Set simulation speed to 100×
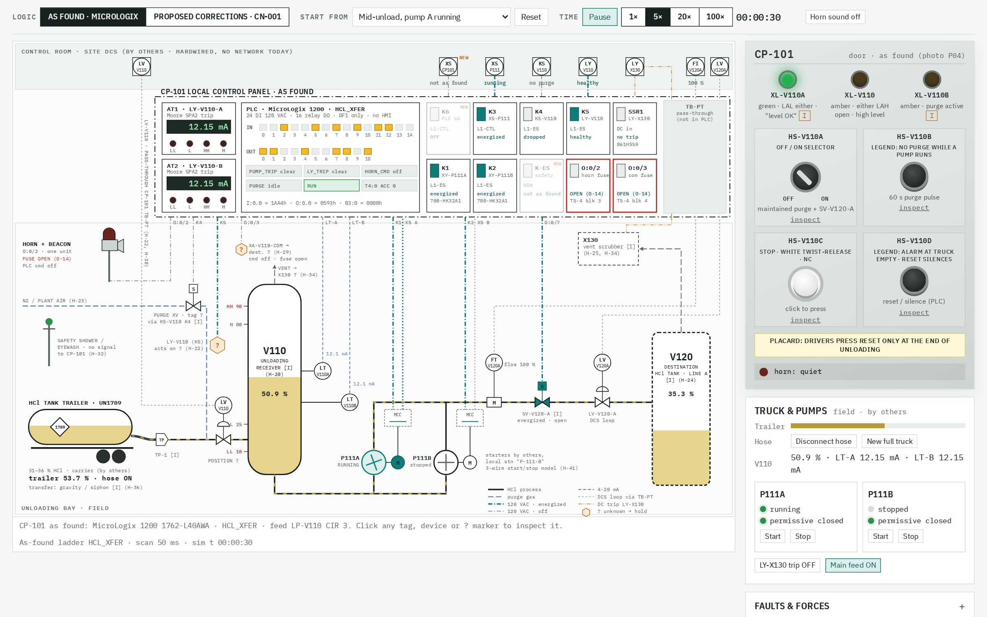Screen dimensions: 987x617 click(x=716, y=17)
